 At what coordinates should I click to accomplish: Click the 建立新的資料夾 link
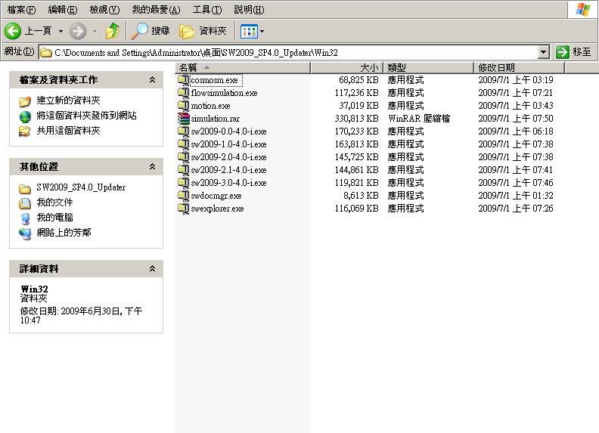(68, 101)
